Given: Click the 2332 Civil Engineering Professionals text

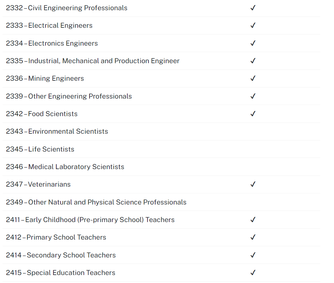Looking at the screenshot, I should pos(67,8).
